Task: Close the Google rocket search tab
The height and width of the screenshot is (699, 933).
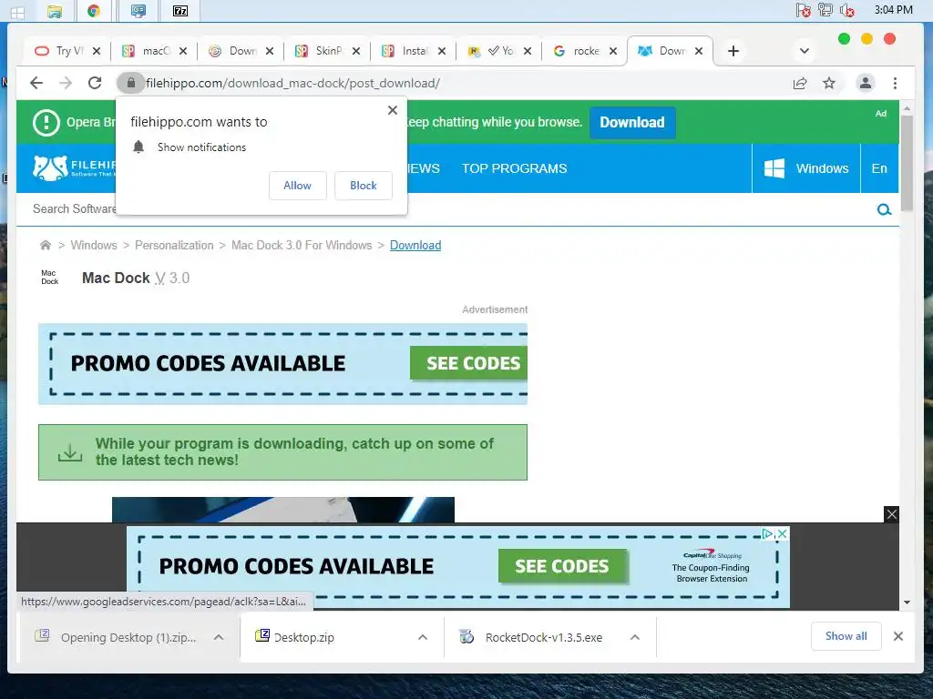Action: click(613, 51)
